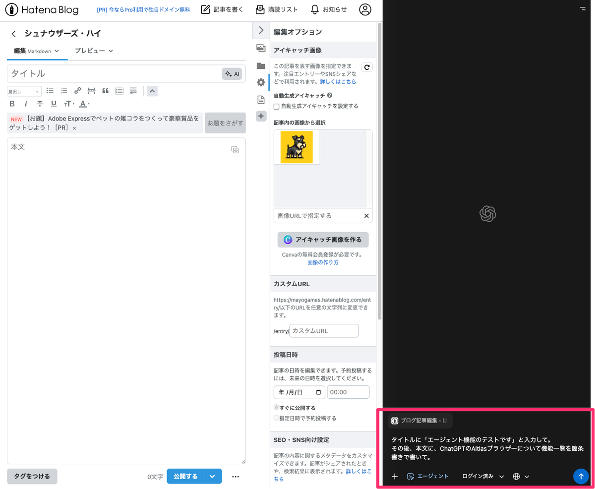
Task: Open the edit options gear panel
Action: coord(261,82)
